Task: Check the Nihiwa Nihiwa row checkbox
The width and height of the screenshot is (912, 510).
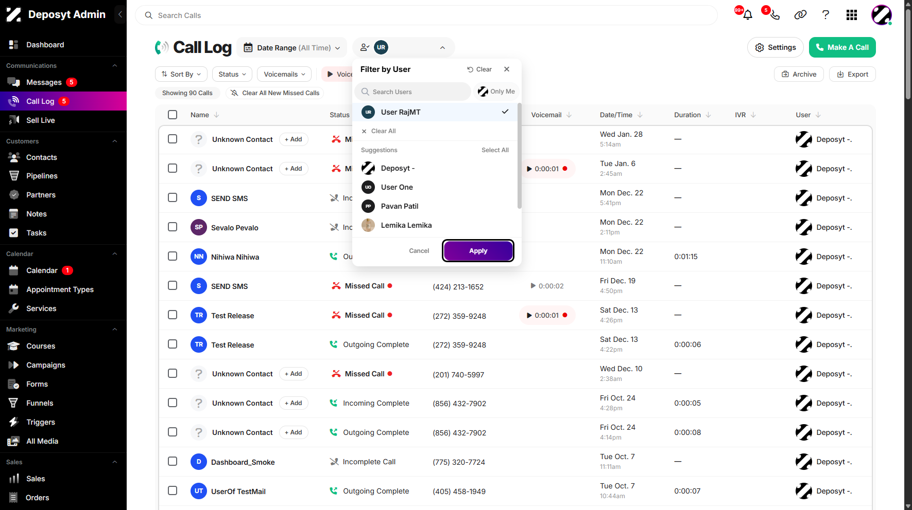Action: click(x=173, y=256)
